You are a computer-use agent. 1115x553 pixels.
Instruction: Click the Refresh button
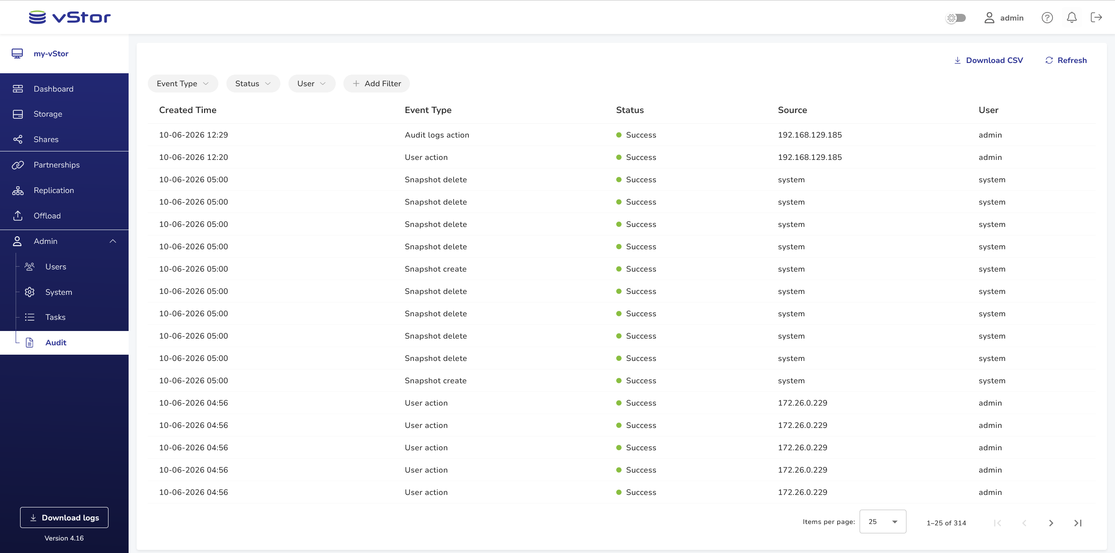1066,60
